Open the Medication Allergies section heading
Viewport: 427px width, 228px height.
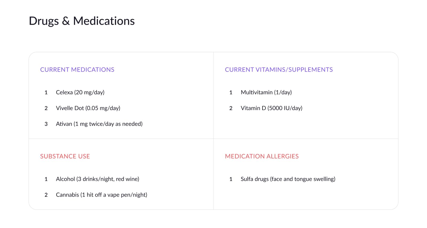pos(262,156)
